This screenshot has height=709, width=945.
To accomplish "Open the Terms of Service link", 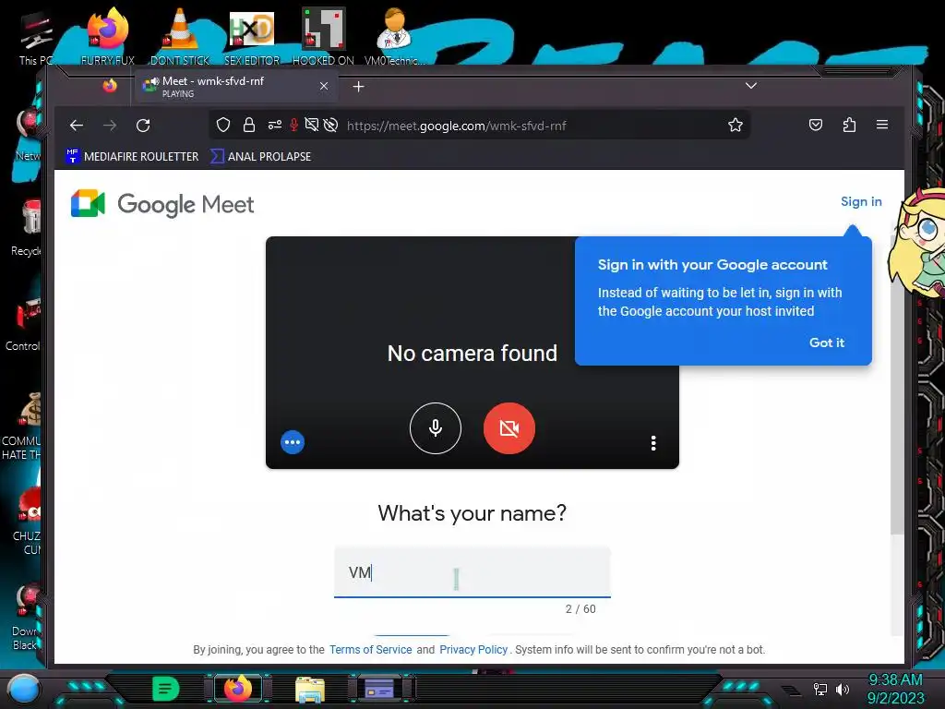I will (371, 650).
